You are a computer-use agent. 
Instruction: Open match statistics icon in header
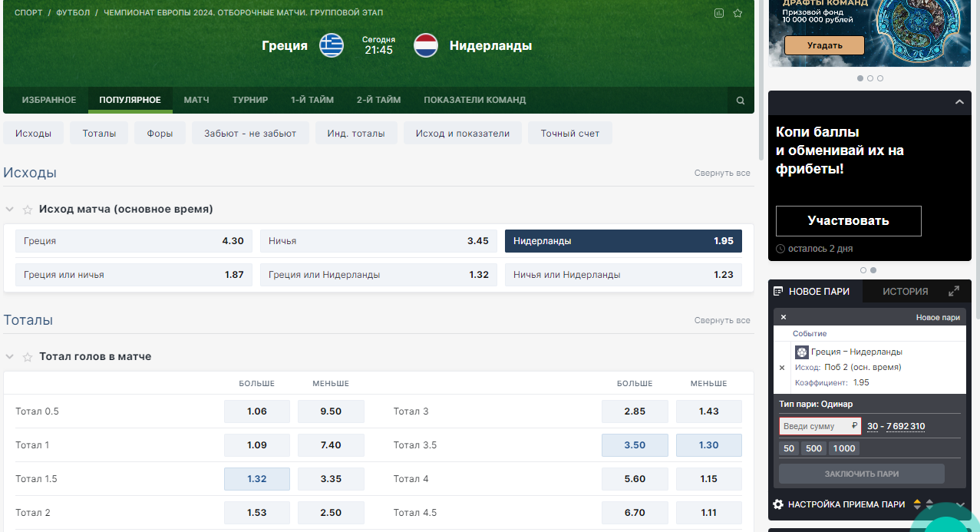[719, 13]
